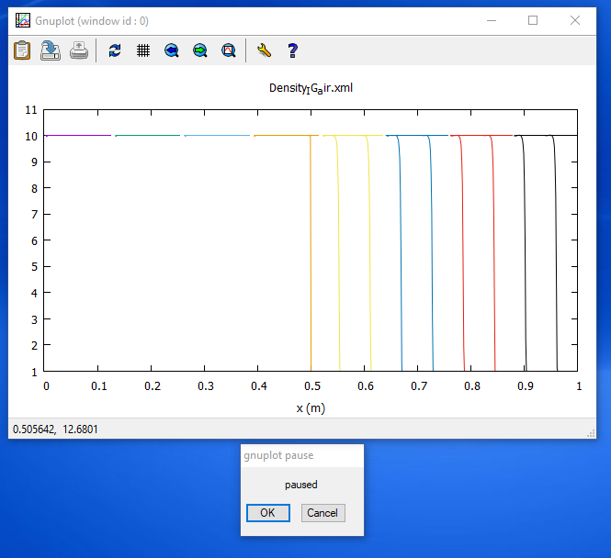Click the Gnuplot (window id : 0) title text
The image size is (611, 558).
pos(92,21)
